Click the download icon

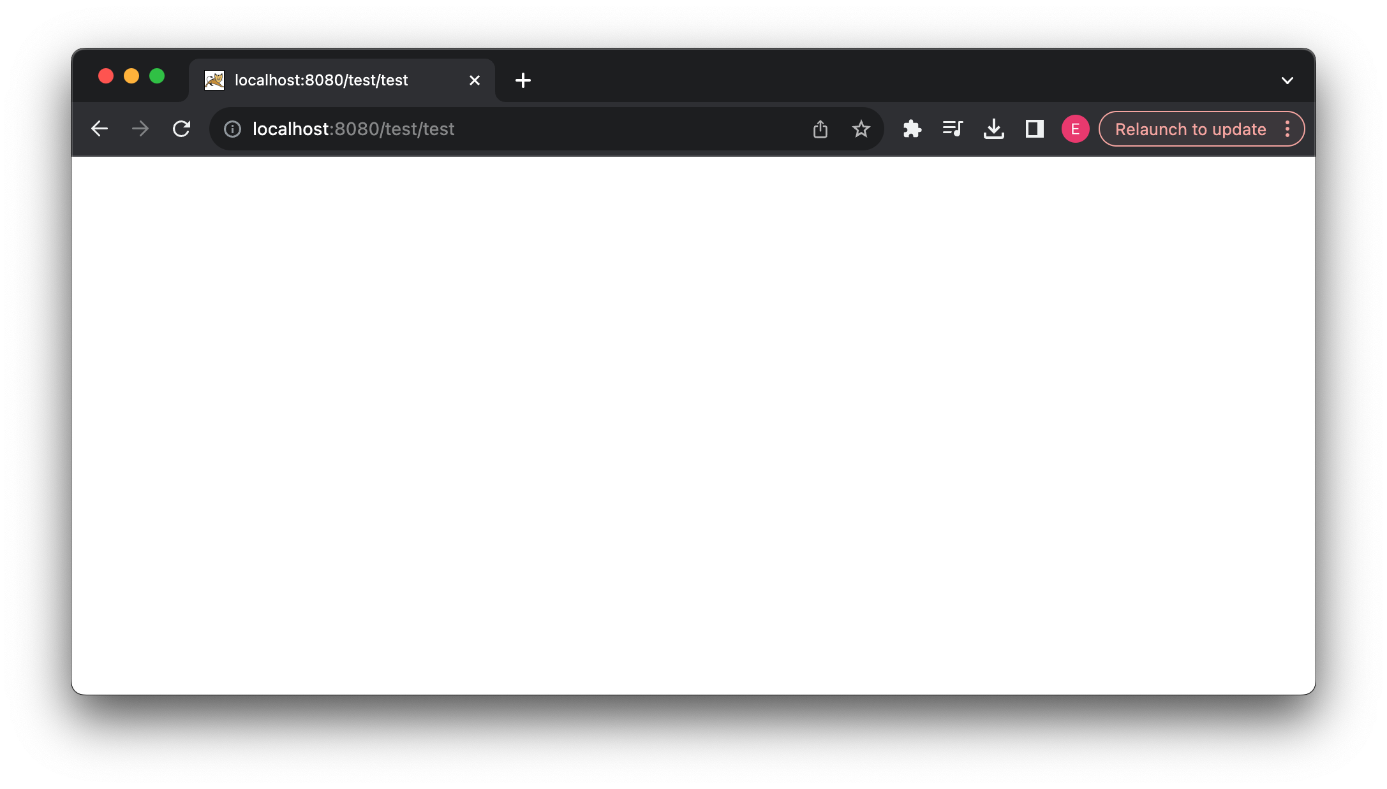(x=993, y=129)
